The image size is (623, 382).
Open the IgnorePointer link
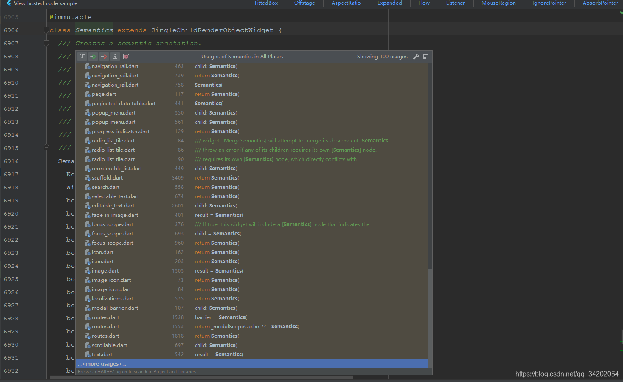pyautogui.click(x=549, y=3)
